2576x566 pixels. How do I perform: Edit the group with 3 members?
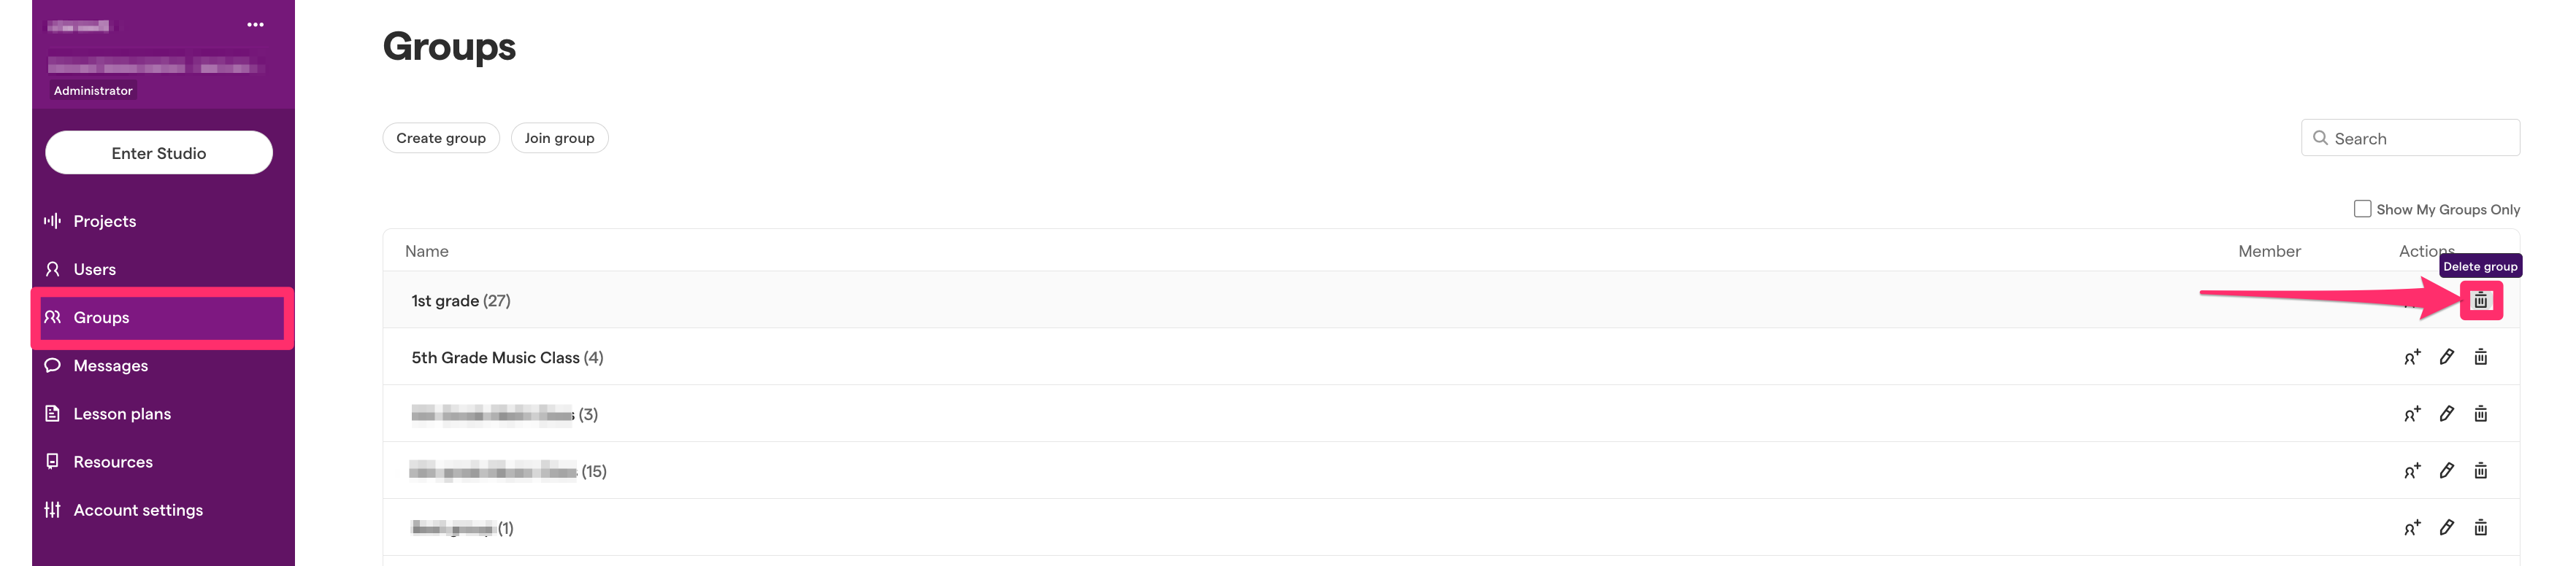(x=2446, y=414)
